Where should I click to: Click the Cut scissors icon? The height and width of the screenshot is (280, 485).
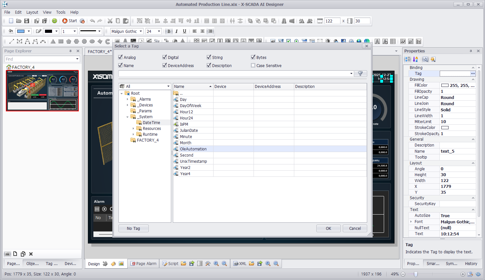point(110,21)
